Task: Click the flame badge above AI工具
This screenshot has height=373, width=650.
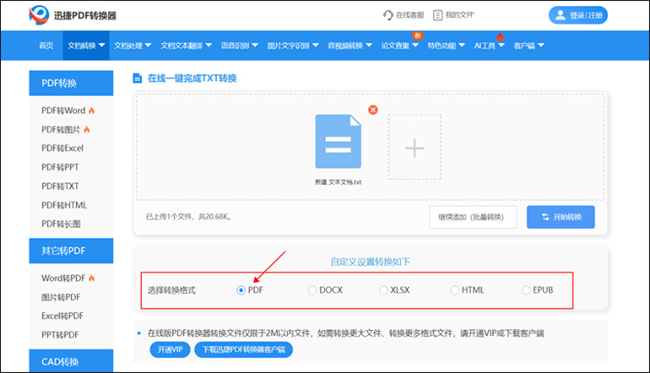Action: click(x=500, y=37)
